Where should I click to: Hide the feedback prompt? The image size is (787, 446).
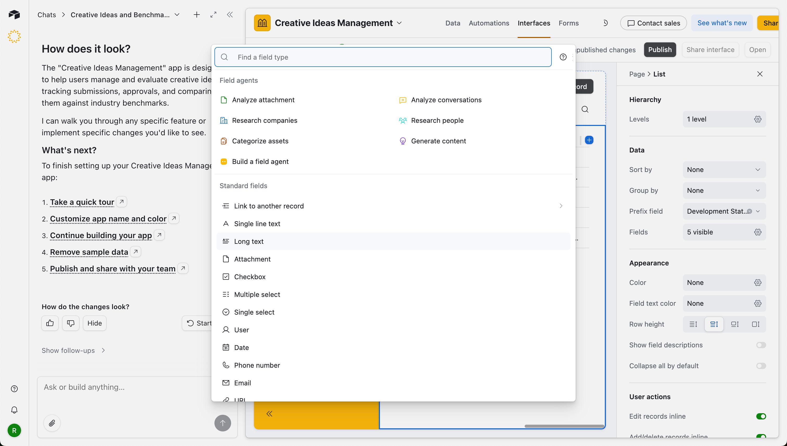click(x=94, y=323)
